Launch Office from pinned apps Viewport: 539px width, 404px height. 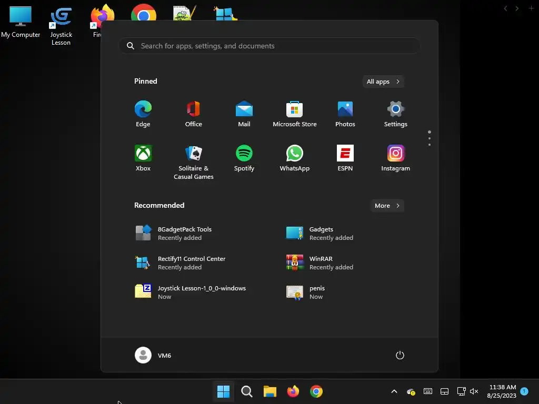pos(194,114)
